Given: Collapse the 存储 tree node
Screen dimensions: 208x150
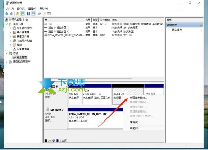Looking at the screenshot, I should tap(7, 53).
